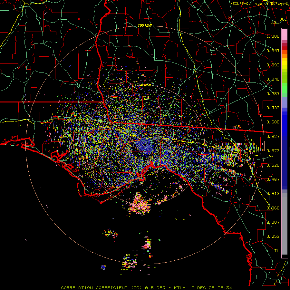Click the 0.947 scale value
Viewport: 290px width, 290px height.
click(273, 51)
